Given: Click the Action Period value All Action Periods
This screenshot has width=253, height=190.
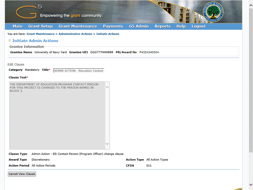Looking at the screenshot, I should point(43,165).
